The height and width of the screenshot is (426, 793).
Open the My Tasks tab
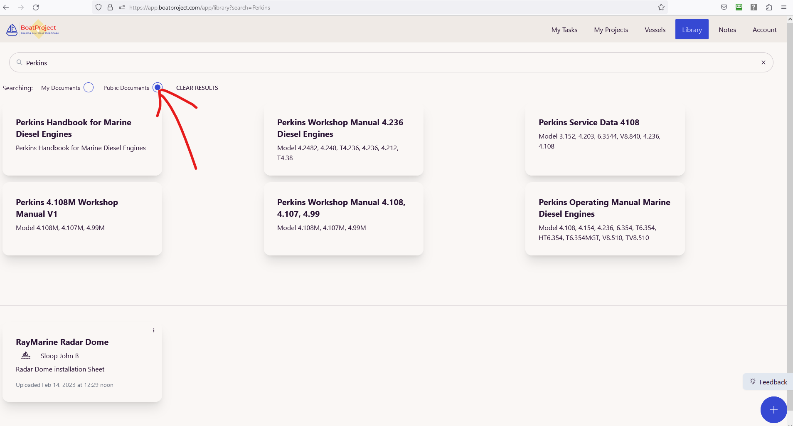pos(564,30)
